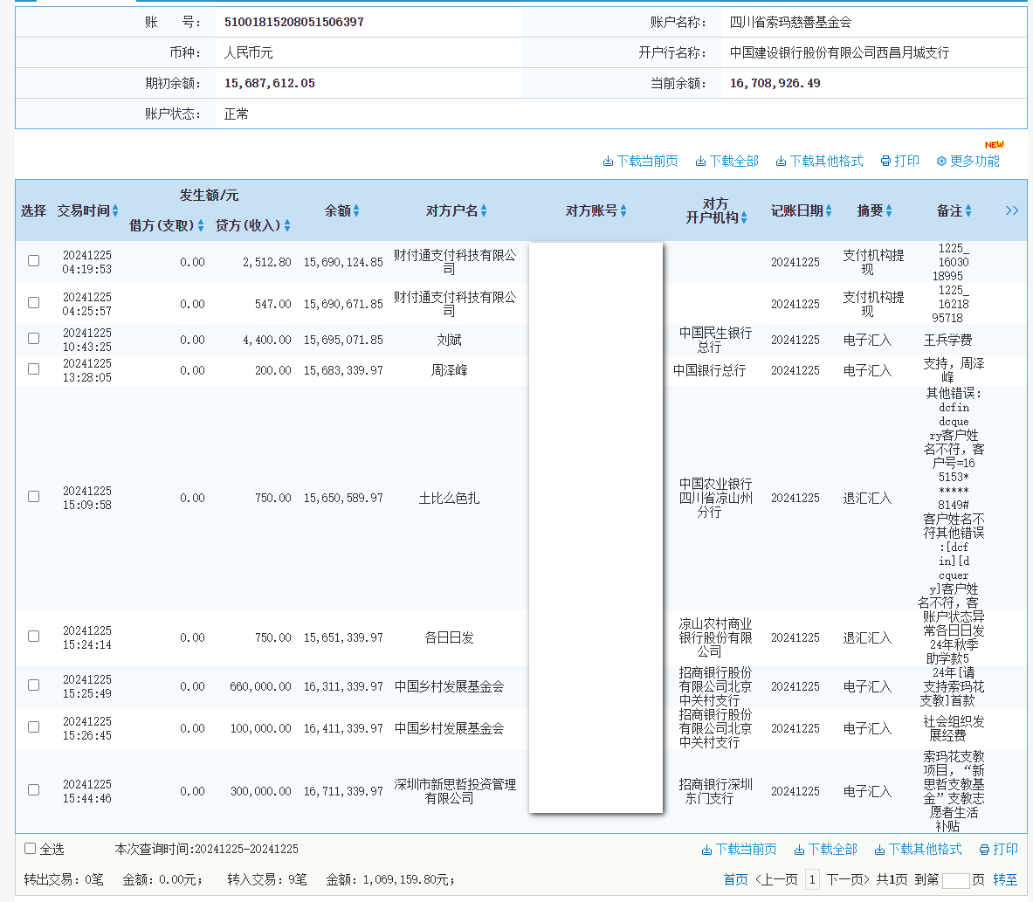Viewport: 1033px width, 902px height.
Task: Click the bottom 下载全部 download icon
Action: [799, 850]
